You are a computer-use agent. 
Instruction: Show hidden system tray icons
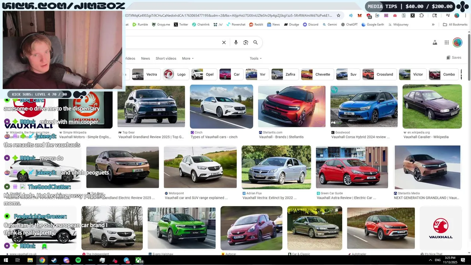pyautogui.click(x=431, y=260)
